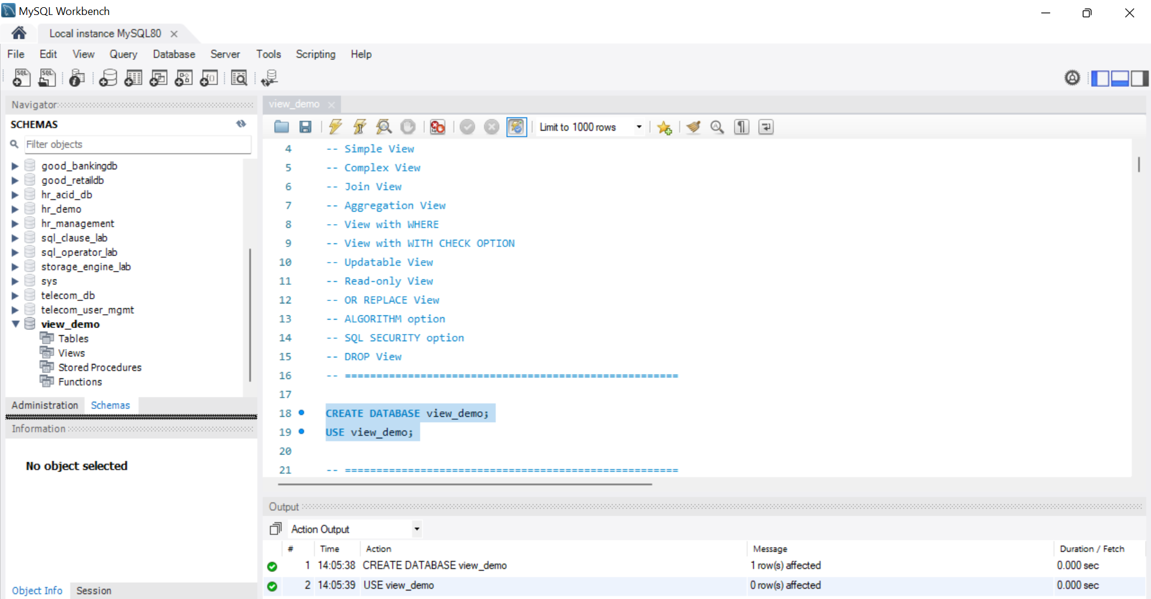Create new view toolbar icon
Viewport: 1151px width, 599px height.
[x=158, y=78]
